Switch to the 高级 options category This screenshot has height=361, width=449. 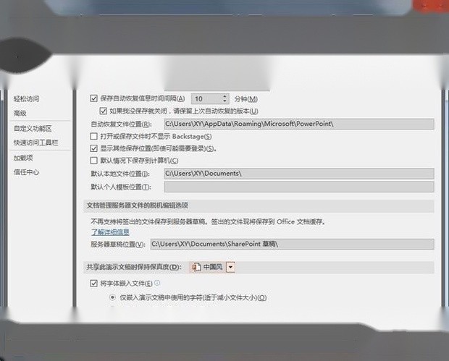tap(20, 113)
